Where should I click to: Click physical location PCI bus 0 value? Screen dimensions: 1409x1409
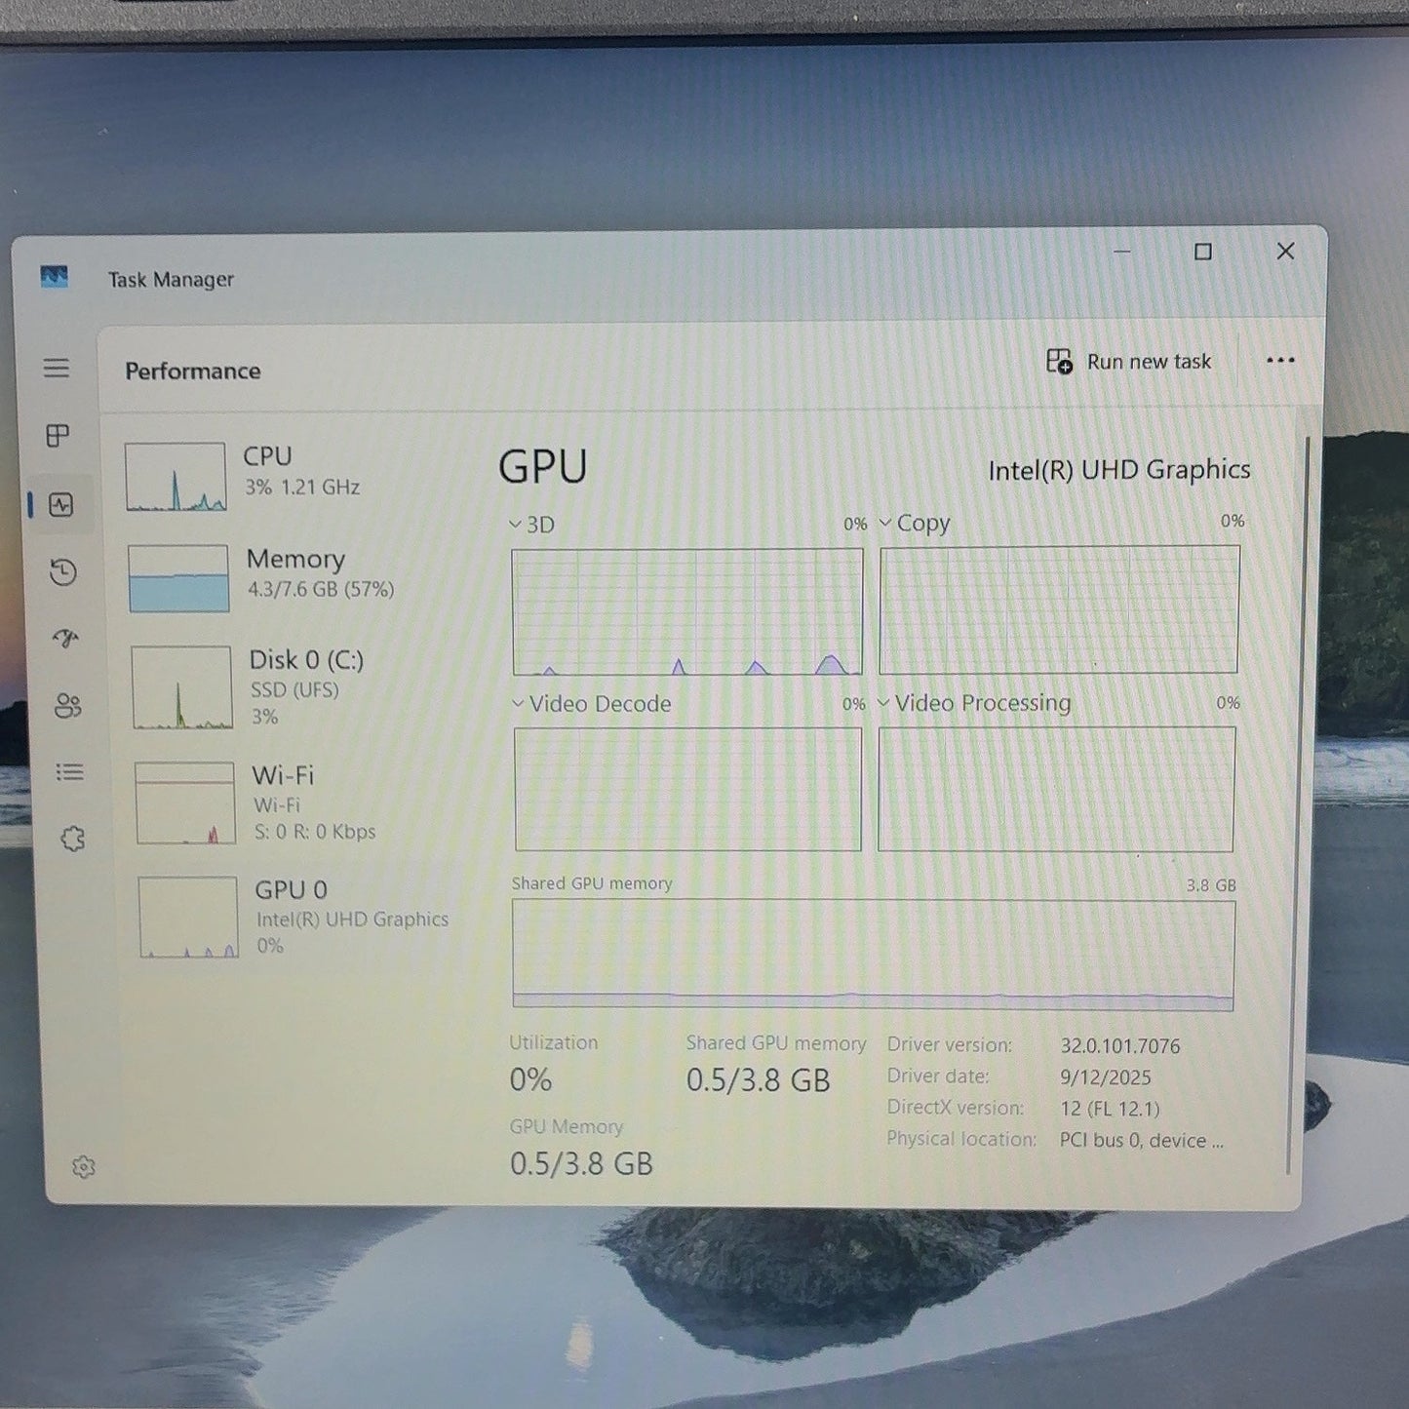pyautogui.click(x=1141, y=1140)
